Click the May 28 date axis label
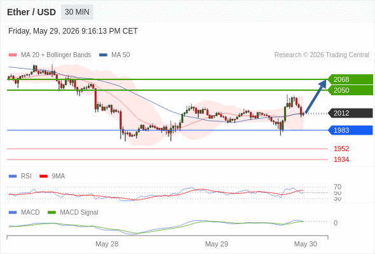The height and width of the screenshot is (254, 375). click(x=107, y=244)
